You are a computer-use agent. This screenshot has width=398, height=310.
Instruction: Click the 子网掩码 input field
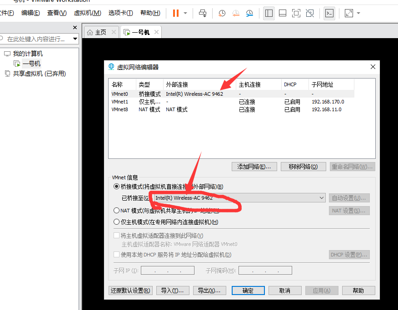coord(265,270)
